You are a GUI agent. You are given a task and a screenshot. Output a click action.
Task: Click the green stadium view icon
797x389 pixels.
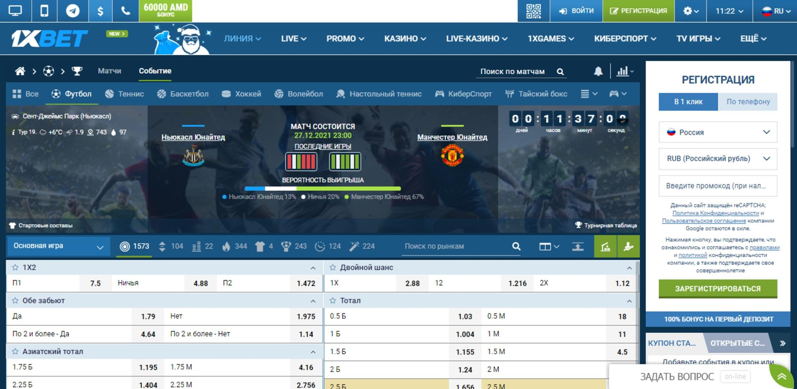click(605, 246)
